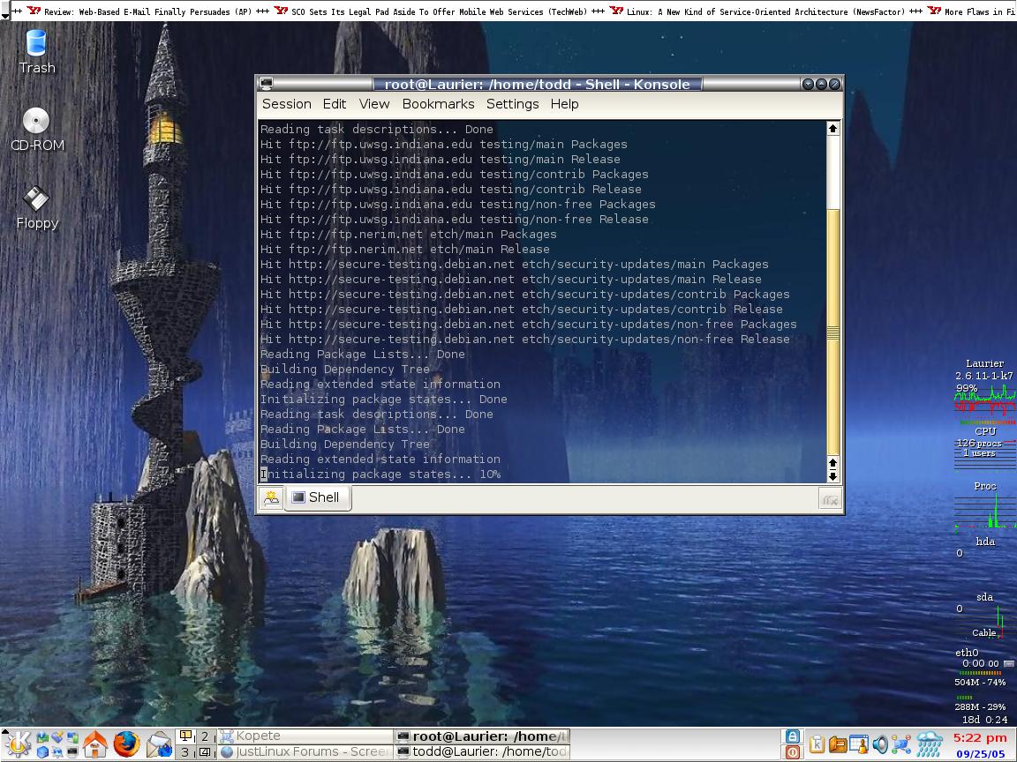This screenshot has height=762, width=1017.
Task: Activate Kopete from the taskbar
Action: tap(305, 736)
